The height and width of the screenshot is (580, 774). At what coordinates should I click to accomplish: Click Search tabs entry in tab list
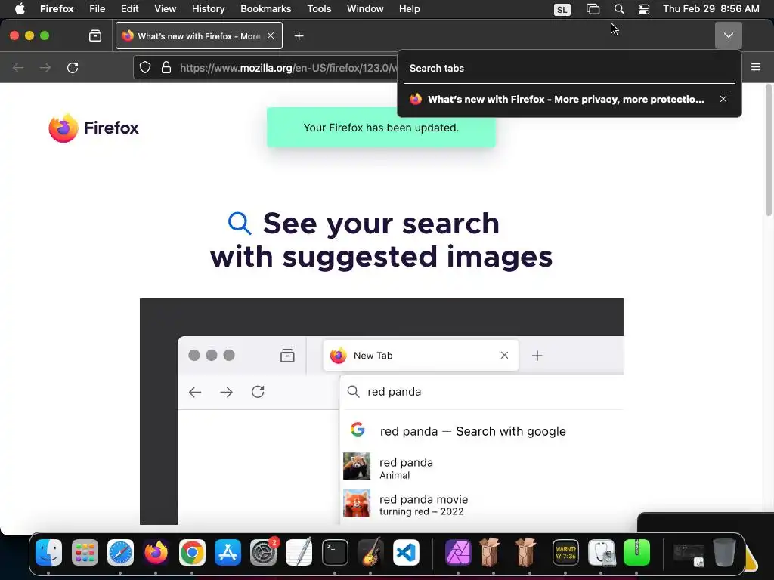(x=569, y=69)
